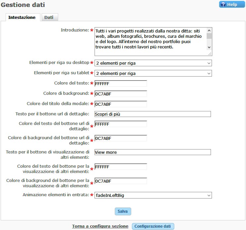Viewport: 246px width, 230px height.
Task: Click the Introduzione textarea resize handle
Action: coord(209,53)
